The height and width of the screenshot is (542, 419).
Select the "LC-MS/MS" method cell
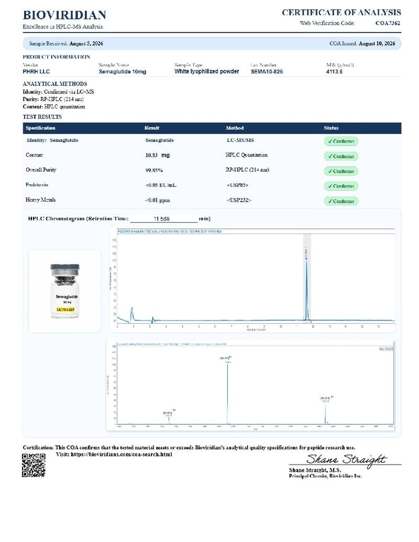coord(240,140)
